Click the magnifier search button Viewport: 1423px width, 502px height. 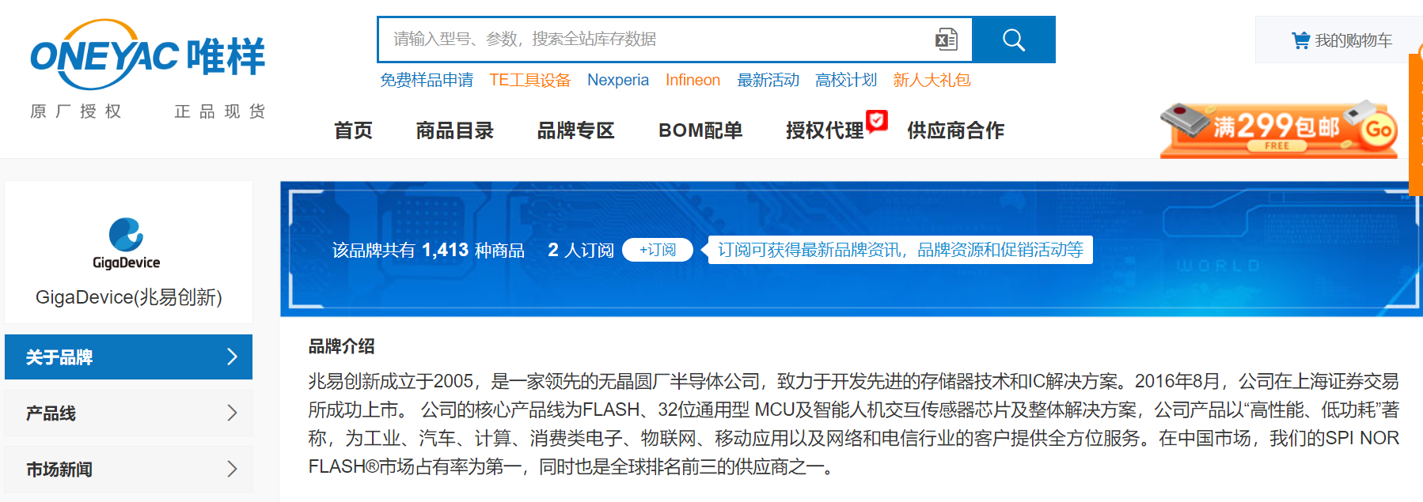coord(1014,40)
